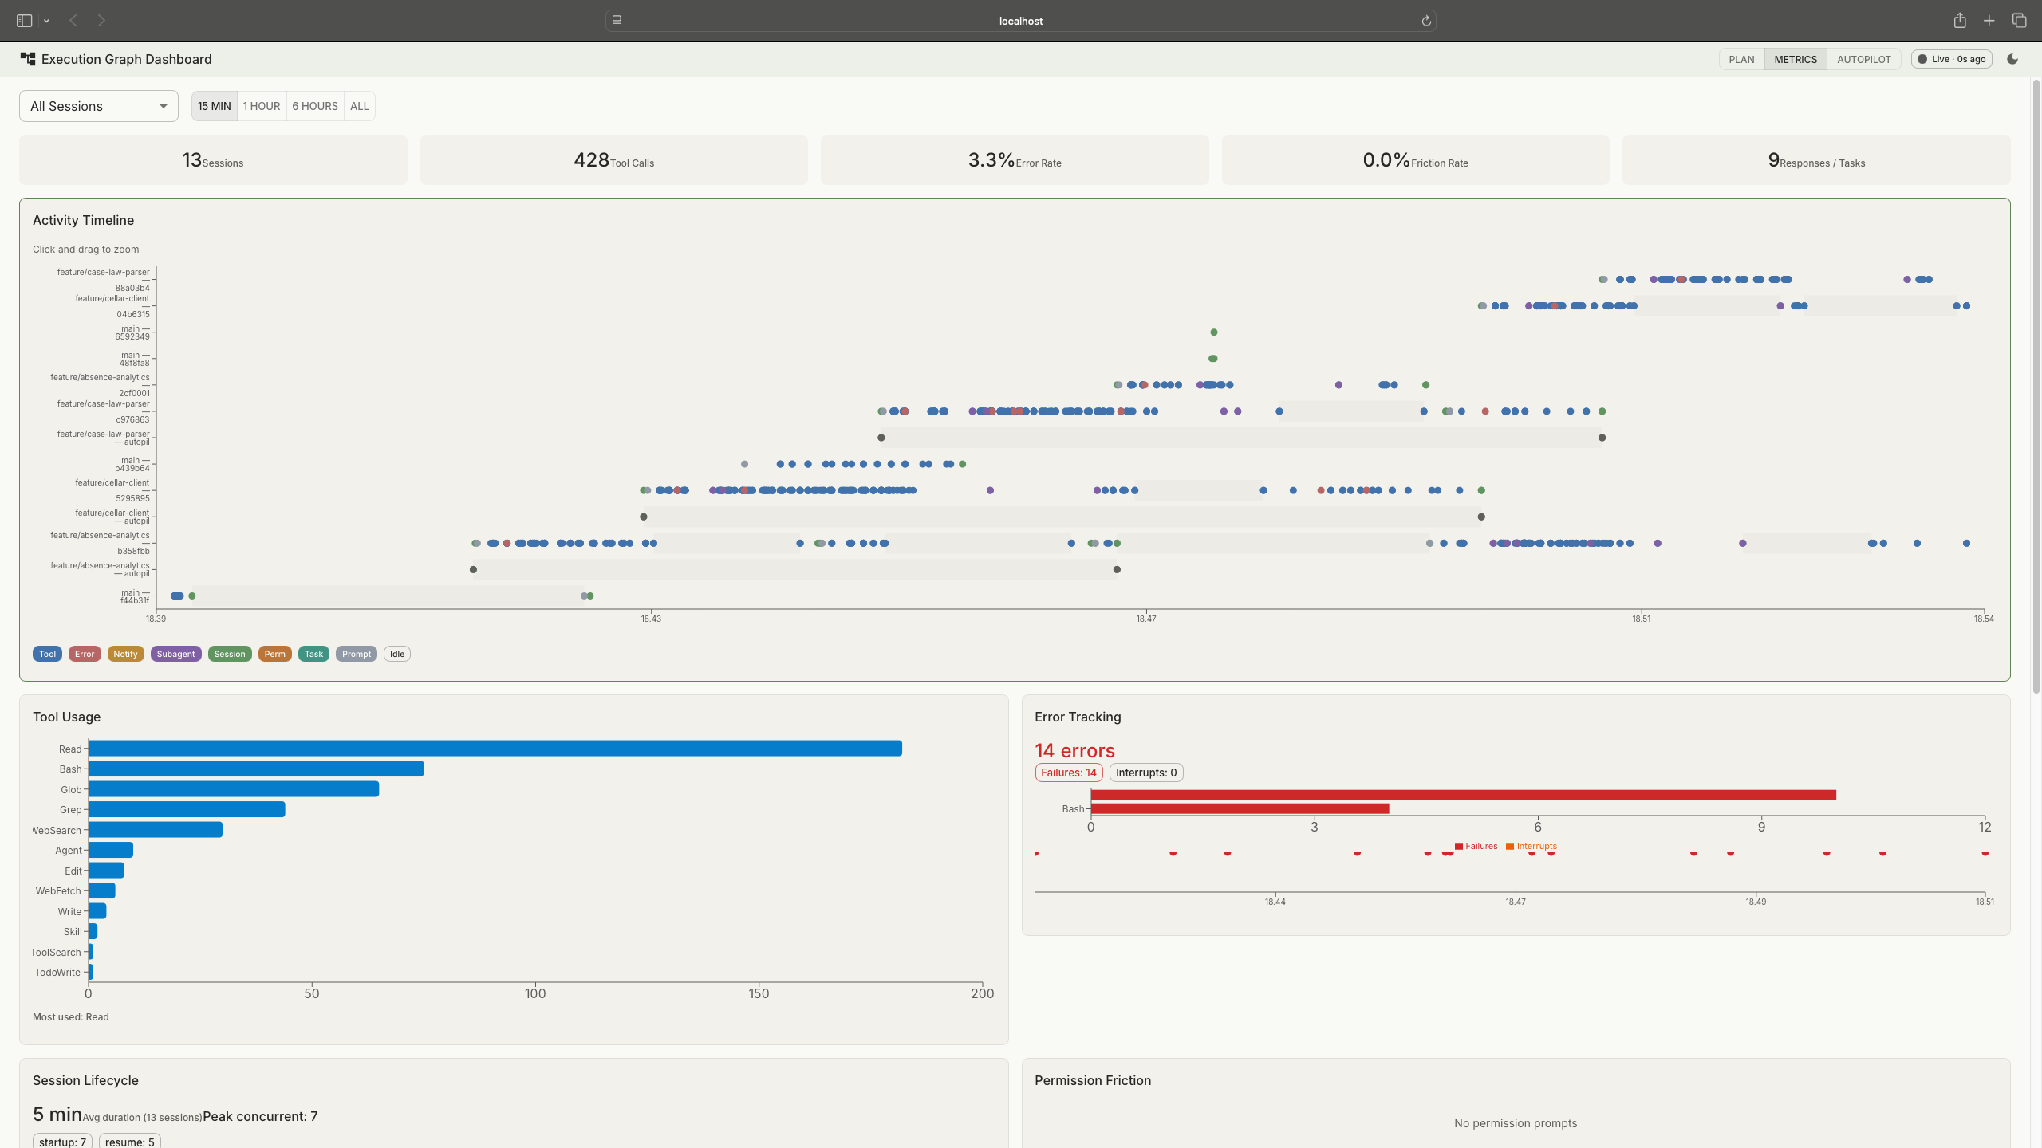The height and width of the screenshot is (1148, 2042).
Task: Toggle the Subagent legend chip
Action: 175,654
